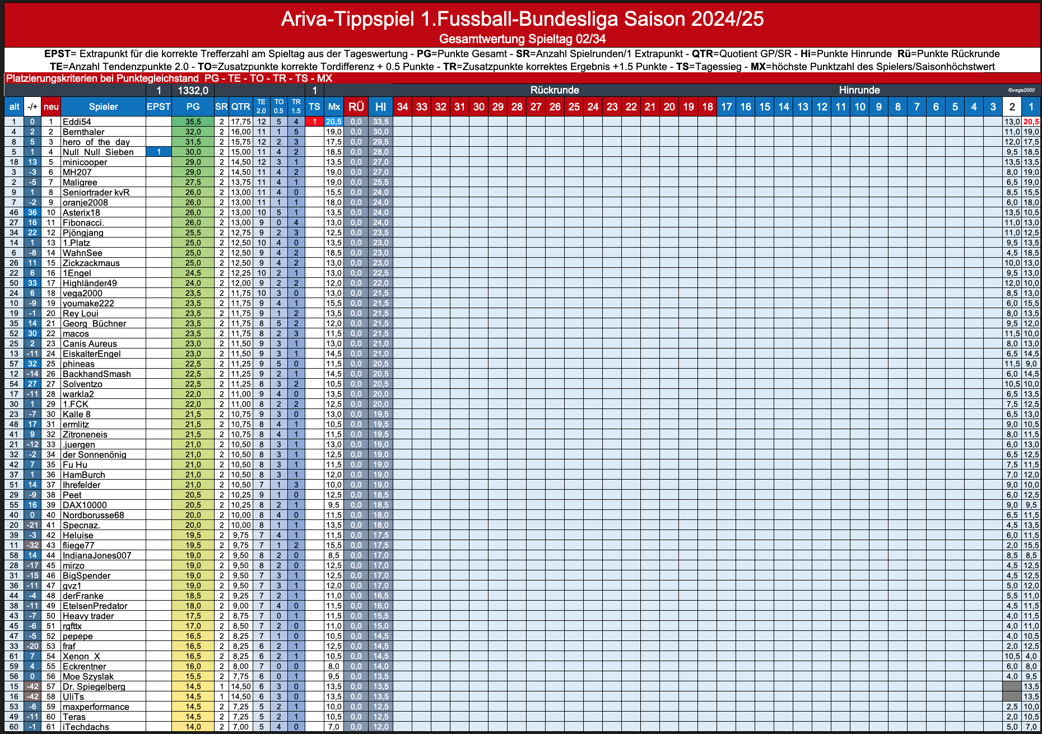The height and width of the screenshot is (734, 1042).
Task: Select the player name 'Zitroneneis'
Action: [x=85, y=434]
